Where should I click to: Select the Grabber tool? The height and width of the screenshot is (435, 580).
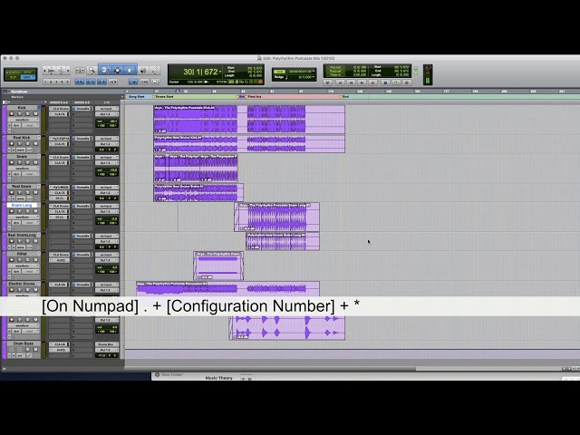pyautogui.click(x=130, y=70)
